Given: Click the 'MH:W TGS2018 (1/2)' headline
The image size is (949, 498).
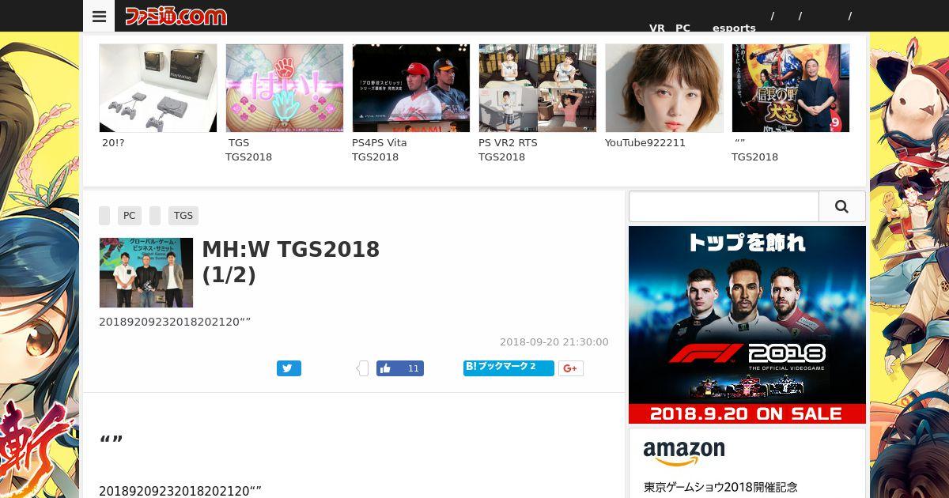Looking at the screenshot, I should coord(291,262).
